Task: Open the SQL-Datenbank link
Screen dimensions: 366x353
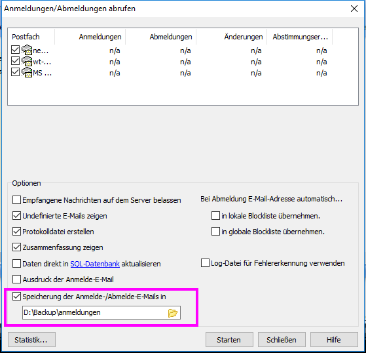Action: click(95, 264)
